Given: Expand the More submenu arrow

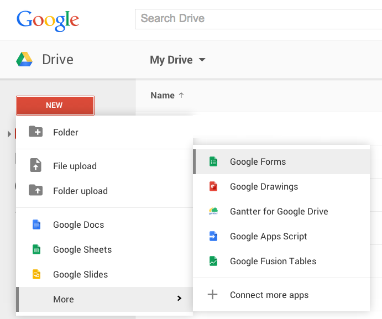Looking at the screenshot, I should (179, 299).
